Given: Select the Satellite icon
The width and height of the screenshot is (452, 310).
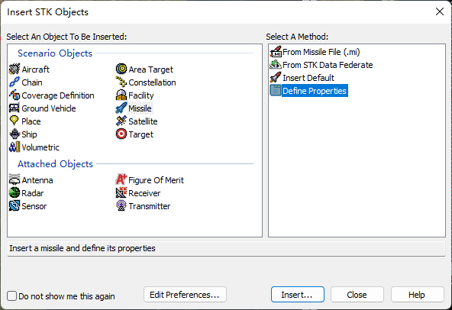Looking at the screenshot, I should tap(121, 121).
